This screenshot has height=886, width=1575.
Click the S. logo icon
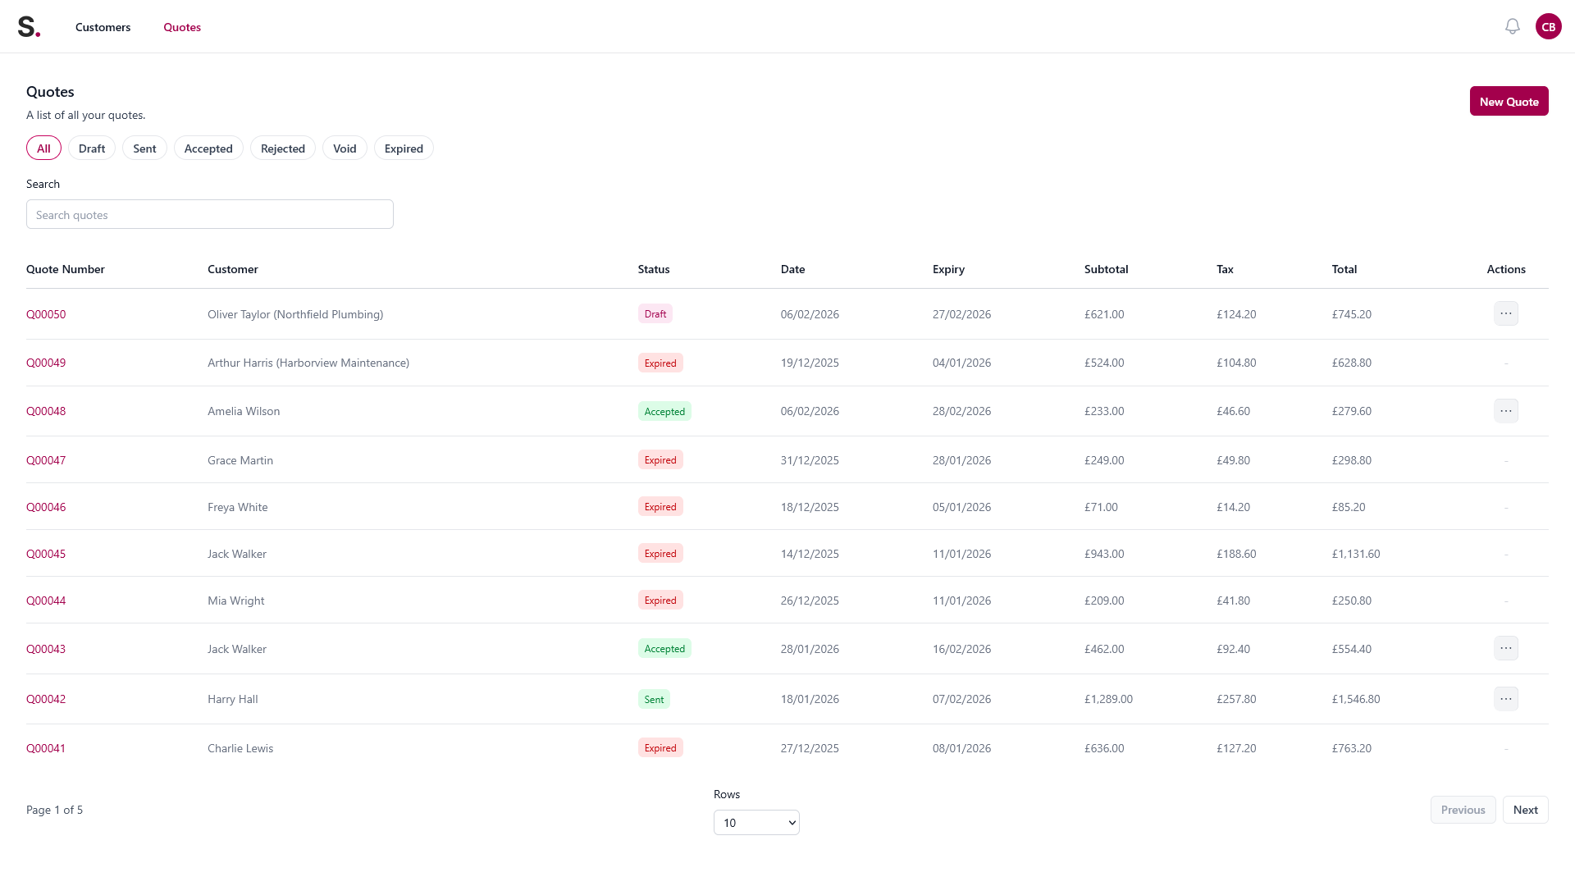pyautogui.click(x=29, y=27)
